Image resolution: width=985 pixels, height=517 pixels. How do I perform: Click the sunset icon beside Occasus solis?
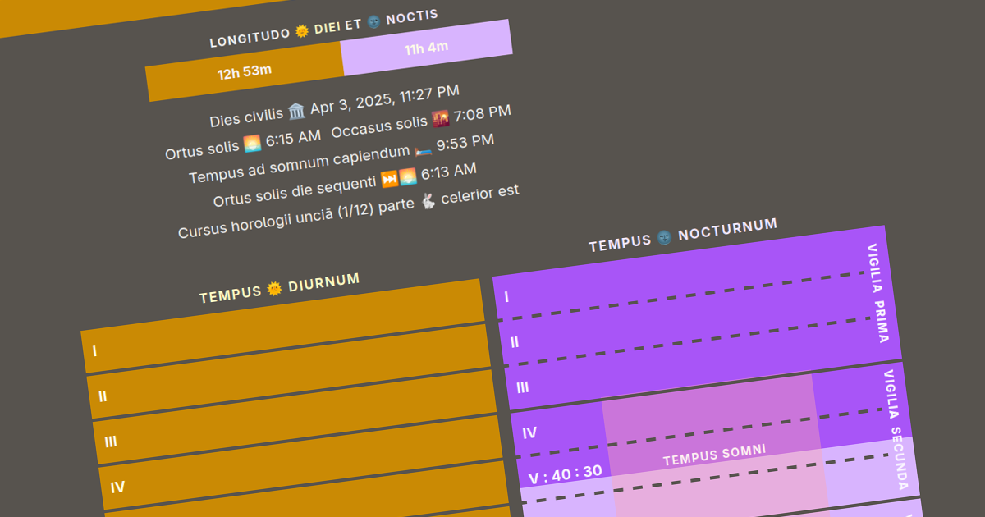pyautogui.click(x=441, y=120)
